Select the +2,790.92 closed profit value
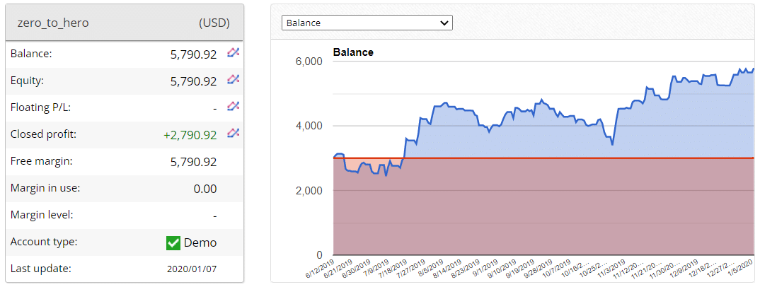Image resolution: width=760 pixels, height=287 pixels. [189, 134]
